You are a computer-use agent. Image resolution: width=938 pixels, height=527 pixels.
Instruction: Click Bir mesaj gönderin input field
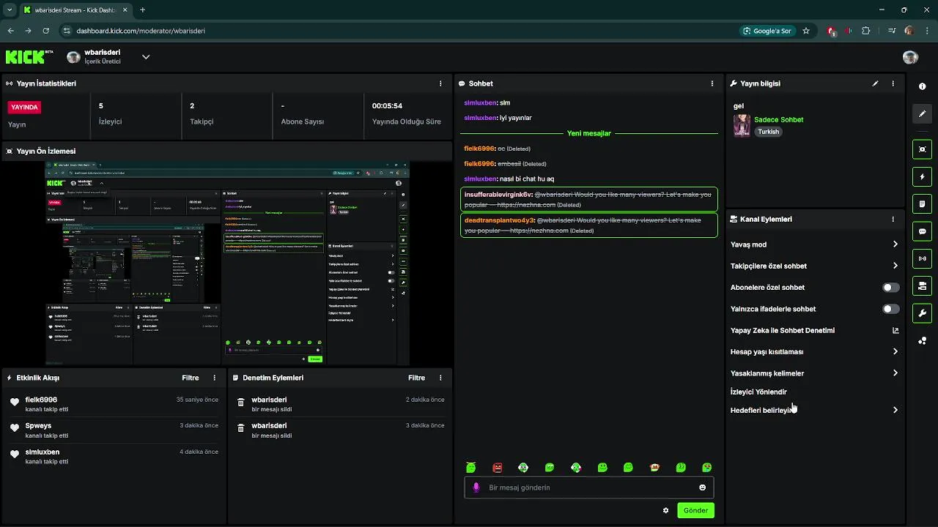590,487
